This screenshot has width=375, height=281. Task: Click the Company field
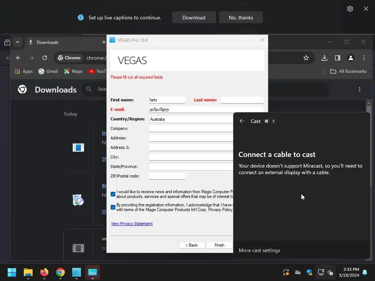(191, 128)
